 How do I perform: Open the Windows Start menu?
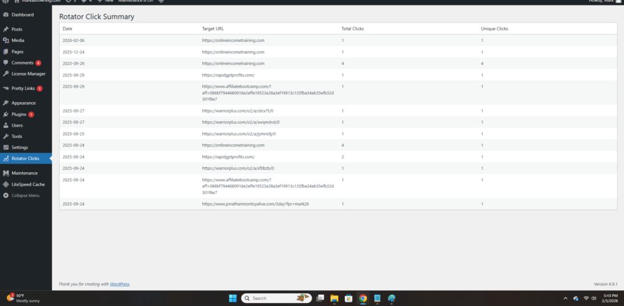point(232,298)
